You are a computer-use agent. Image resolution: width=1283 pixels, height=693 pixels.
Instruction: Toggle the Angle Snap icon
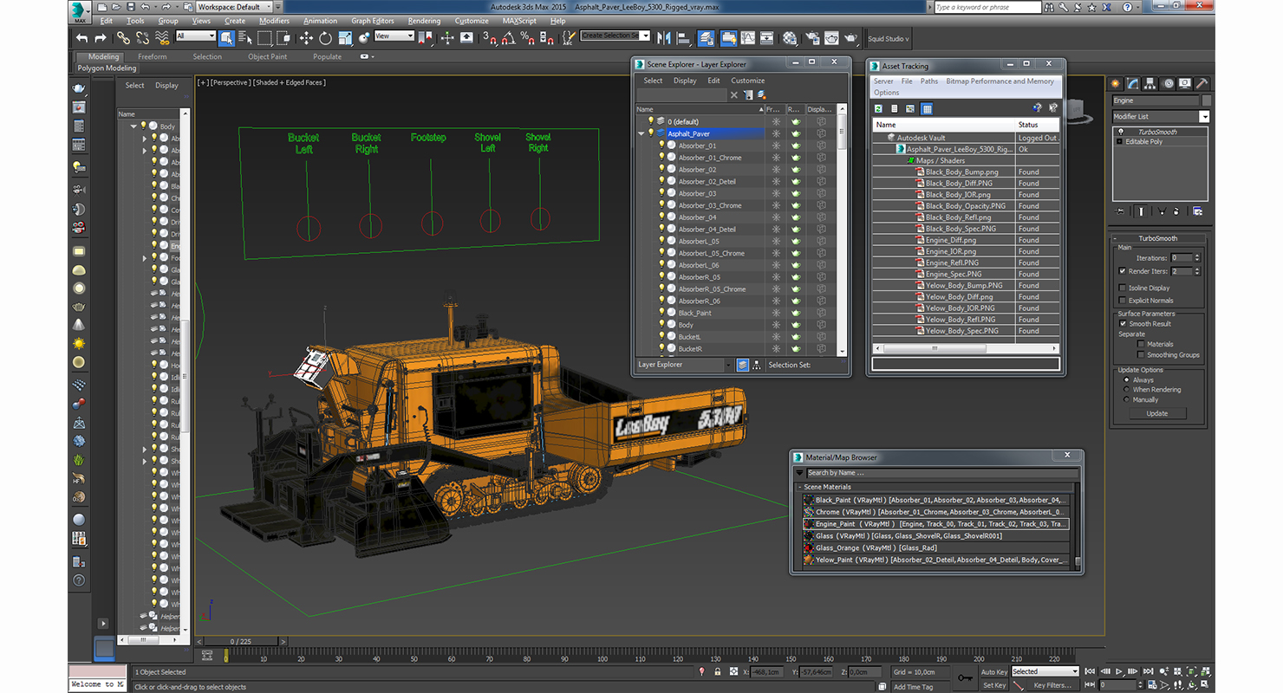(x=509, y=38)
